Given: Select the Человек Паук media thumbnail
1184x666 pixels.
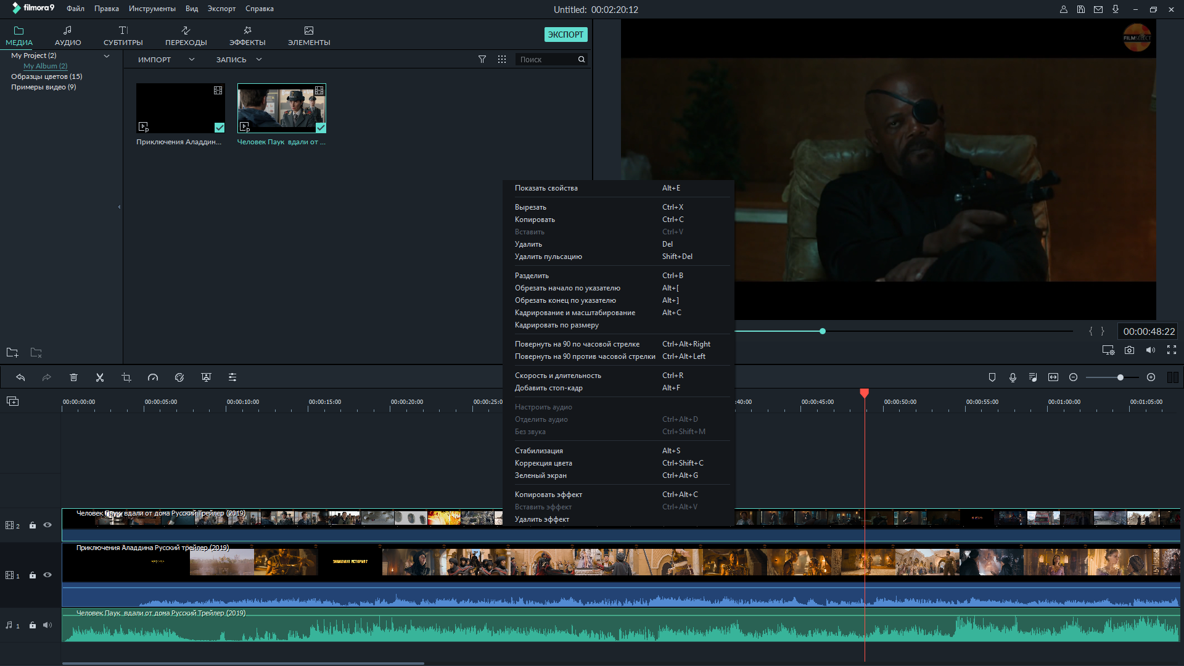Looking at the screenshot, I should tap(282, 108).
